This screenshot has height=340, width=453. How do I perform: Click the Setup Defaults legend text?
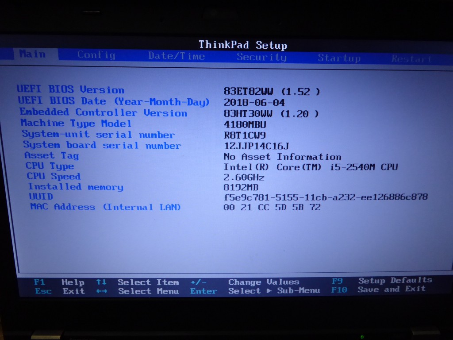395,280
